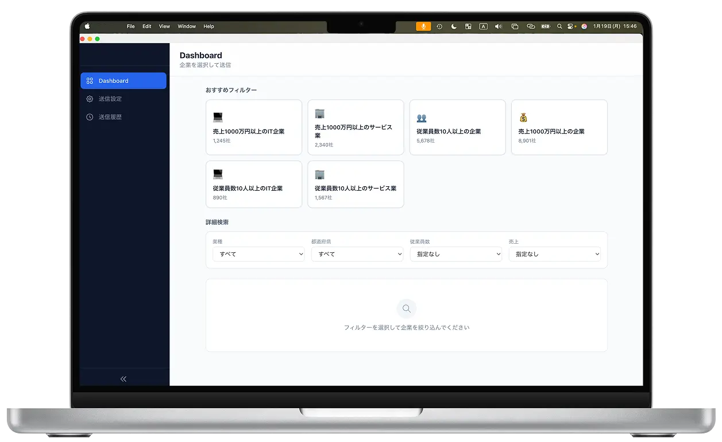Open the 業種 dropdown
722x442 pixels.
click(258, 254)
